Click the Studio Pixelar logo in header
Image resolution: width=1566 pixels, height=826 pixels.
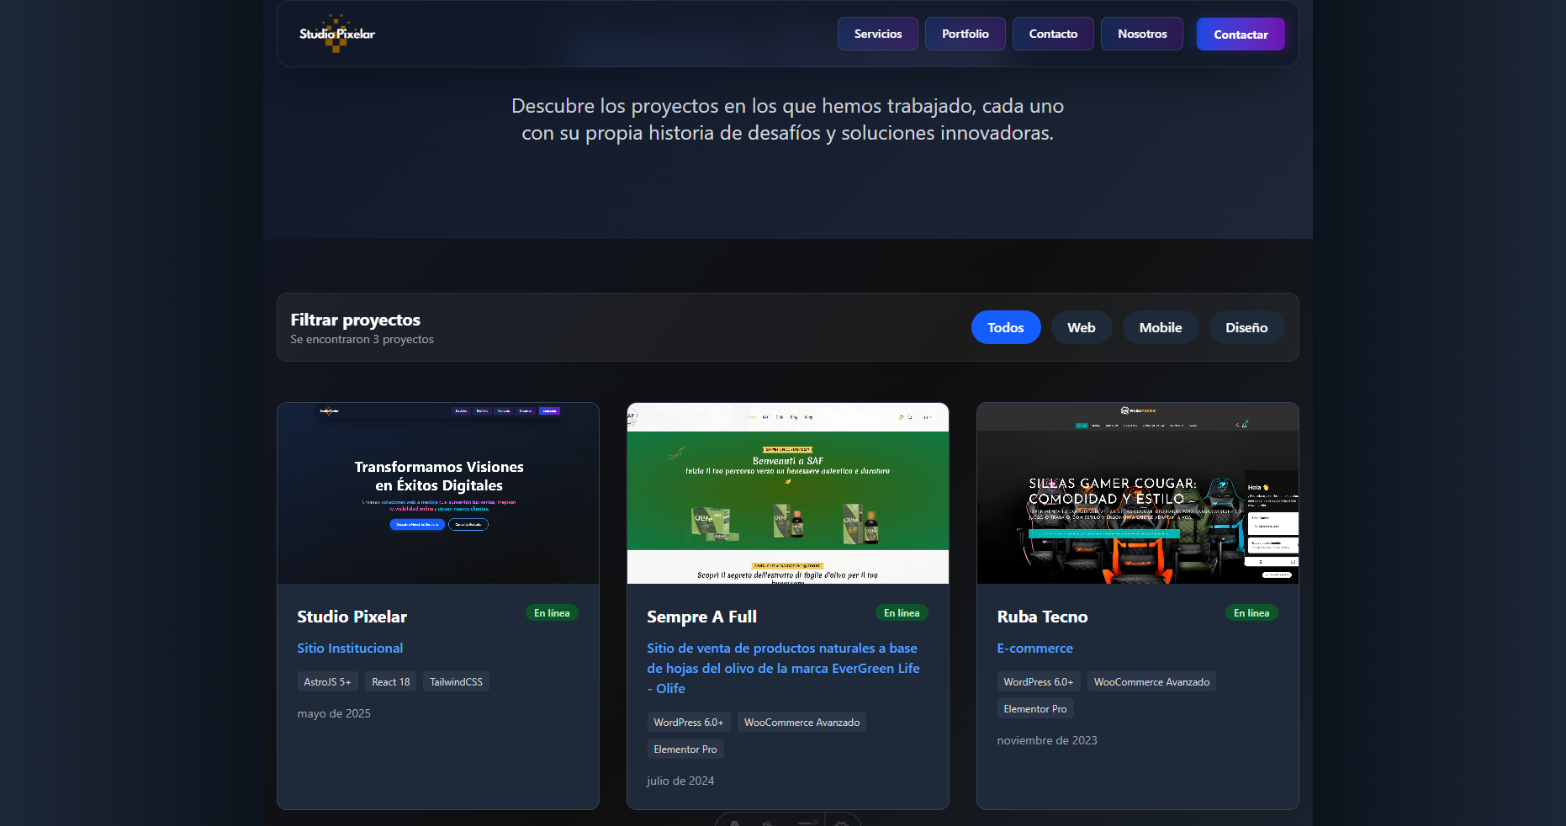(337, 34)
